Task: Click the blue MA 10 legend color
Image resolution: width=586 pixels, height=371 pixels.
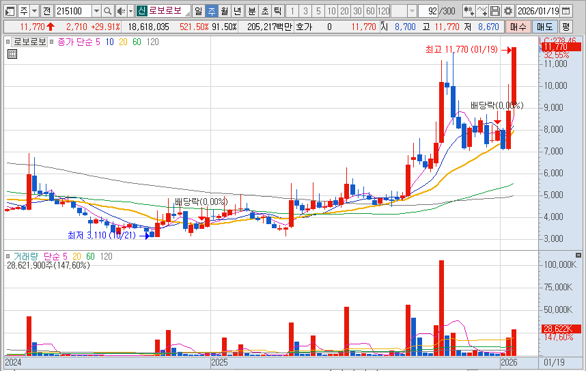Action: click(109, 42)
